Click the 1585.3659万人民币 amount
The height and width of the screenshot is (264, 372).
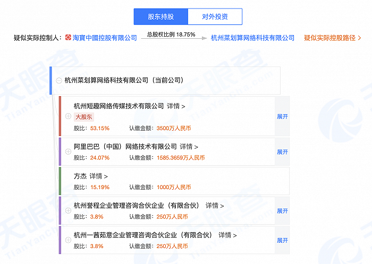181,158
